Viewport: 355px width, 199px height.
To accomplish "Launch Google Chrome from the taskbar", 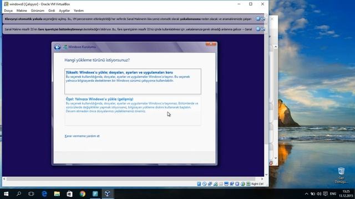I will [83, 193].
